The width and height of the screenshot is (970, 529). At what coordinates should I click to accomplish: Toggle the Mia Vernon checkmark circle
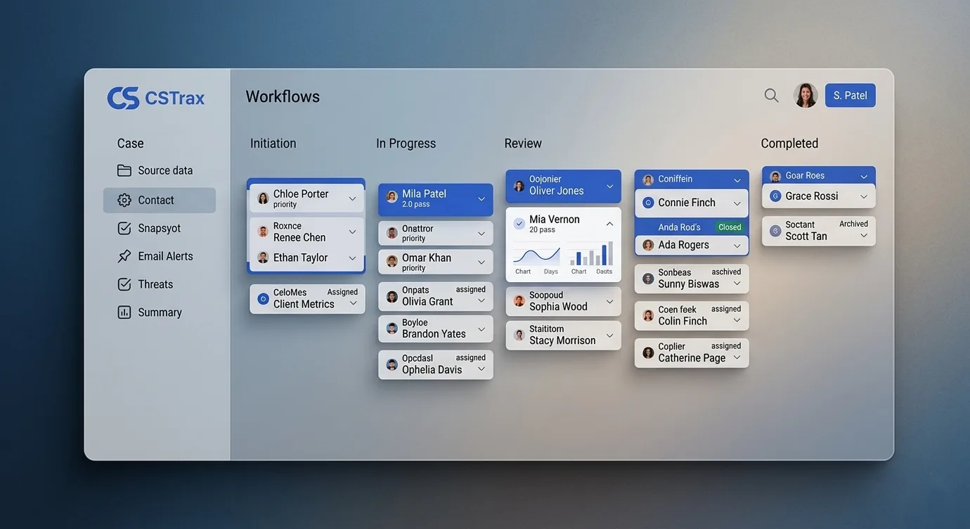[519, 224]
